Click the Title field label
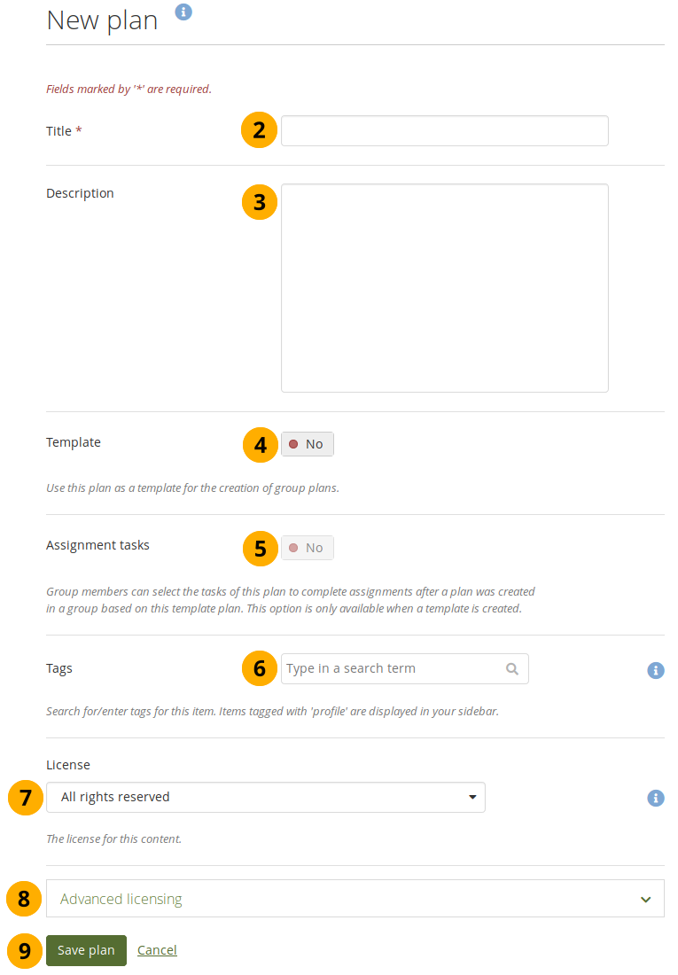The image size is (678, 975). click(x=58, y=130)
